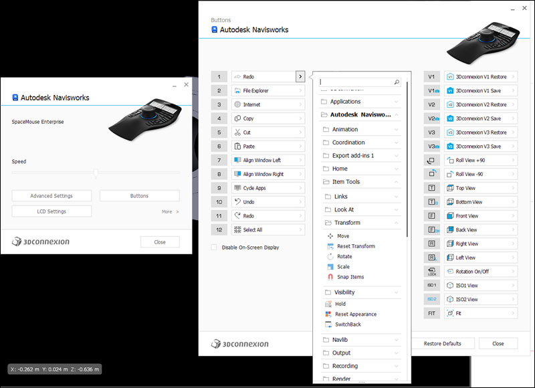This screenshot has width=535, height=388.
Task: Click Restore Defaults in Buttons window
Action: (x=442, y=344)
